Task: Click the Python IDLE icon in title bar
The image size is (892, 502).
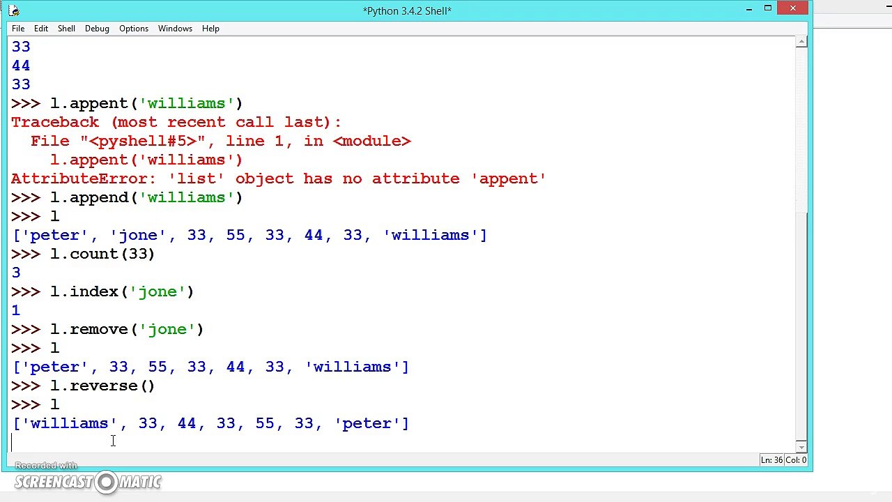Action: (13, 10)
